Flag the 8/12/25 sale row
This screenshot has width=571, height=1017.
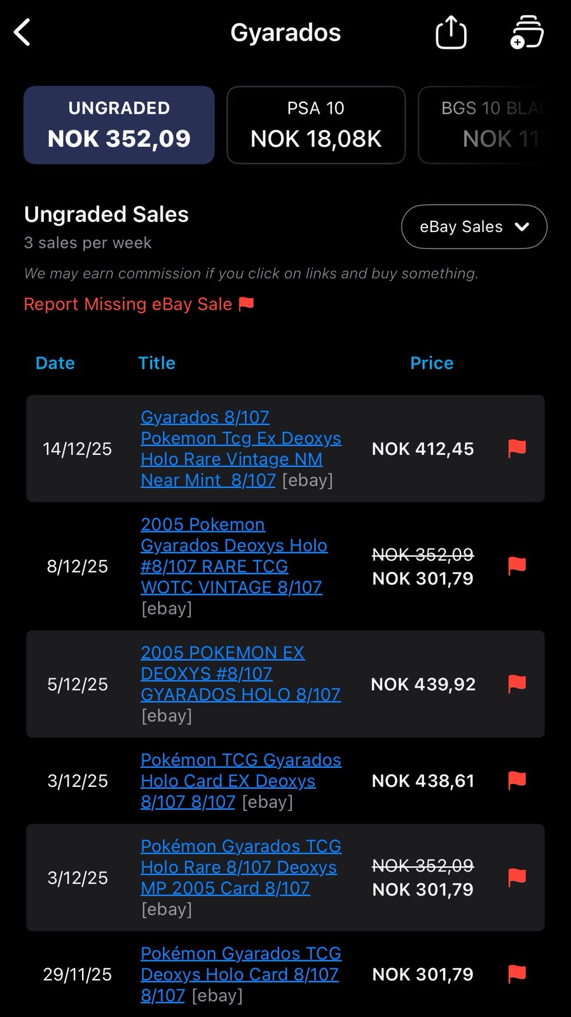pyautogui.click(x=517, y=566)
